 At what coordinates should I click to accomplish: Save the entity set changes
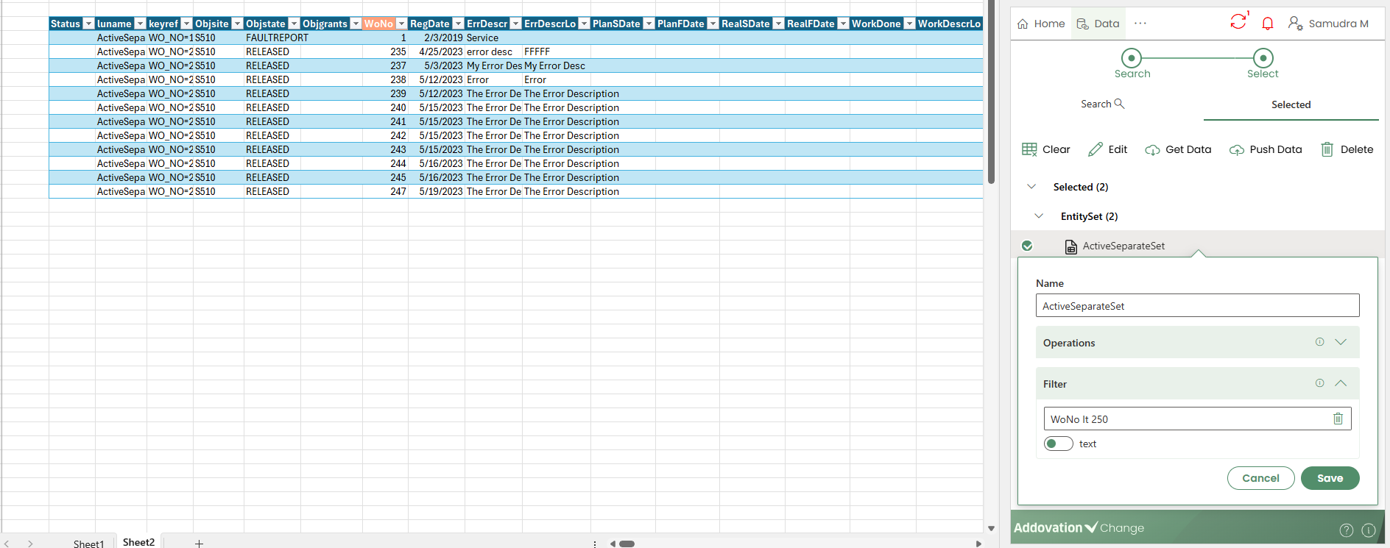[x=1330, y=478]
